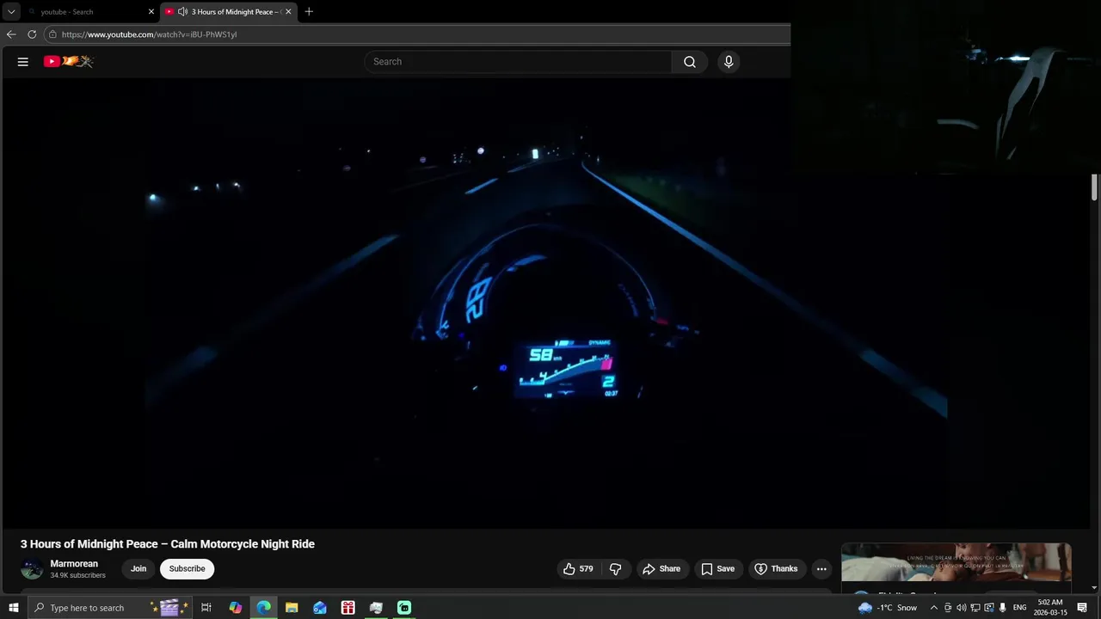Image resolution: width=1101 pixels, height=619 pixels.
Task: Click the video title text
Action: tap(168, 544)
